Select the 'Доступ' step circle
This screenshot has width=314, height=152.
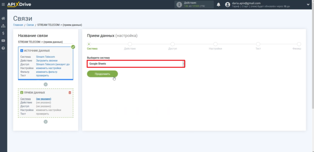coord(172,44)
